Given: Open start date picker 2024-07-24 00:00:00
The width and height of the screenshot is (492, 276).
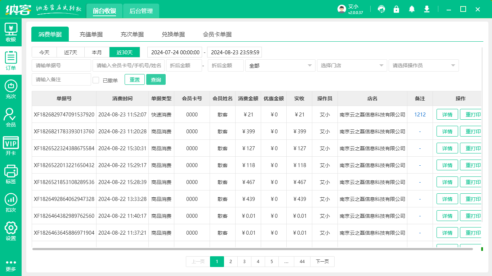Looking at the screenshot, I should (x=175, y=52).
